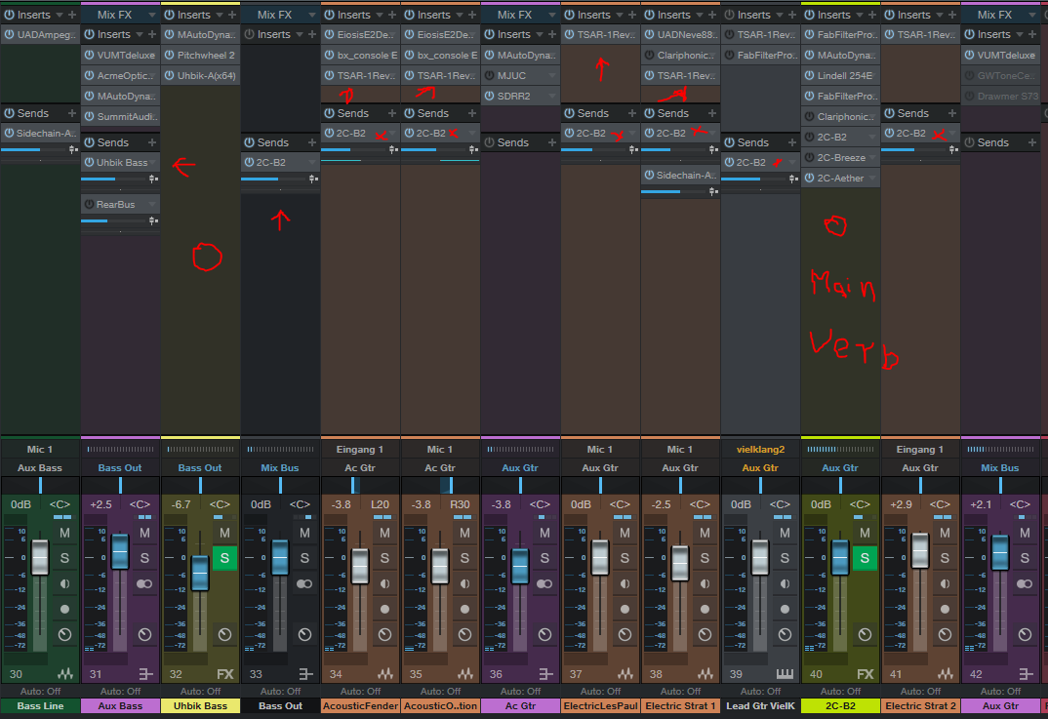Solo the Aux Bass bus channel

tap(144, 558)
